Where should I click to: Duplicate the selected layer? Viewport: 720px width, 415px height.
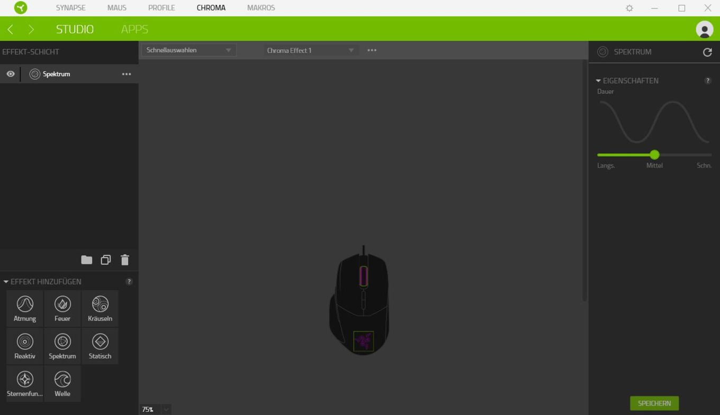coord(106,260)
